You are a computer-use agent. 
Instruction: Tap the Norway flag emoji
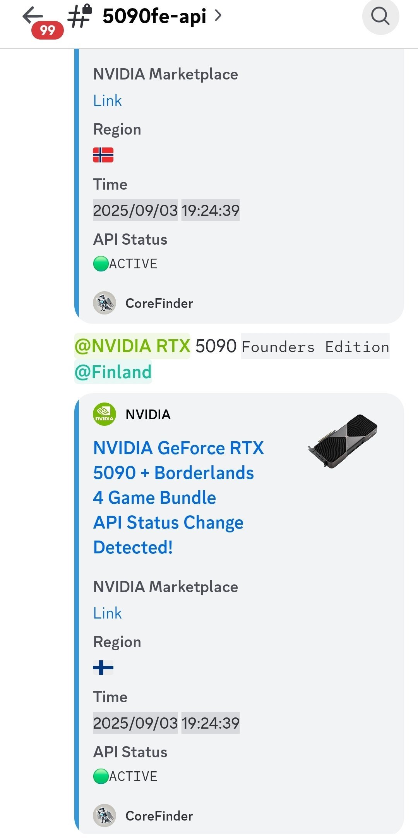(x=103, y=155)
